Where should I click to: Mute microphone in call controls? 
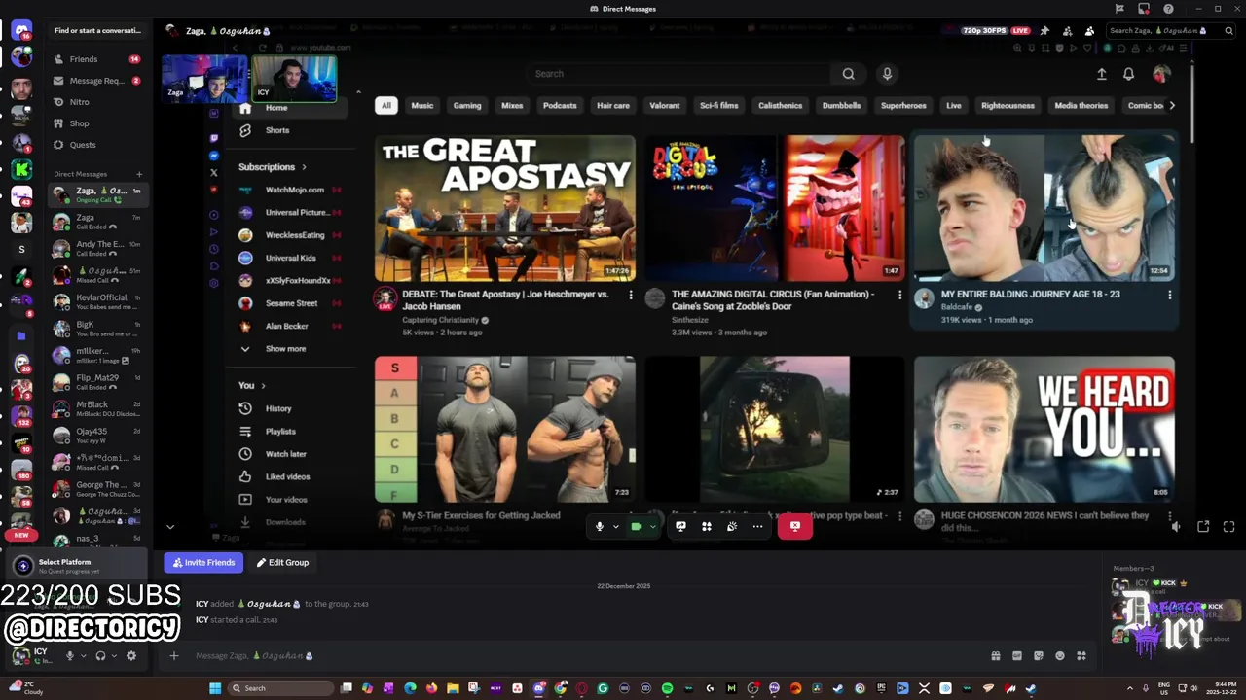(600, 526)
